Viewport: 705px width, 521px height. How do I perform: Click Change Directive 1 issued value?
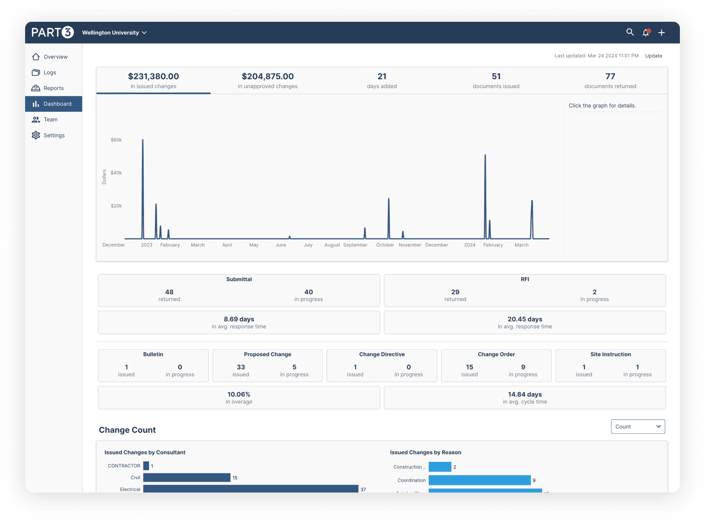coord(355,367)
